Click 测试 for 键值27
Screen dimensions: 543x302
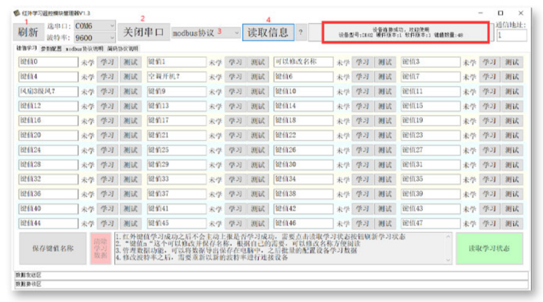512,150
